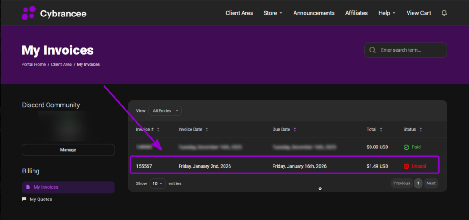The width and height of the screenshot is (469, 220).
Task: Open the Announcements page
Action: [x=314, y=13]
